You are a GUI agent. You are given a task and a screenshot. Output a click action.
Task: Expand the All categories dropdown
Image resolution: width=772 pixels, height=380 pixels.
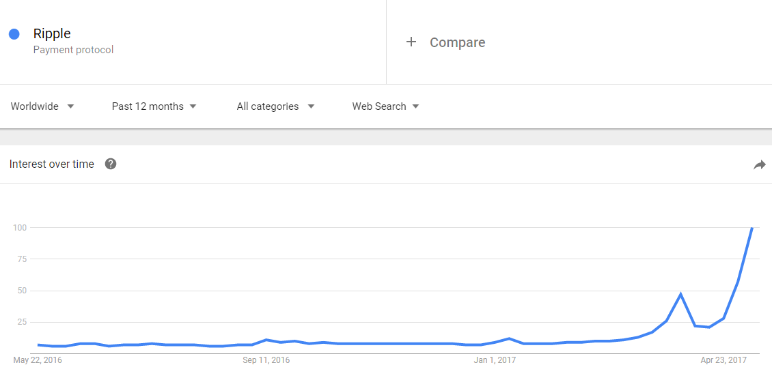[x=275, y=106]
